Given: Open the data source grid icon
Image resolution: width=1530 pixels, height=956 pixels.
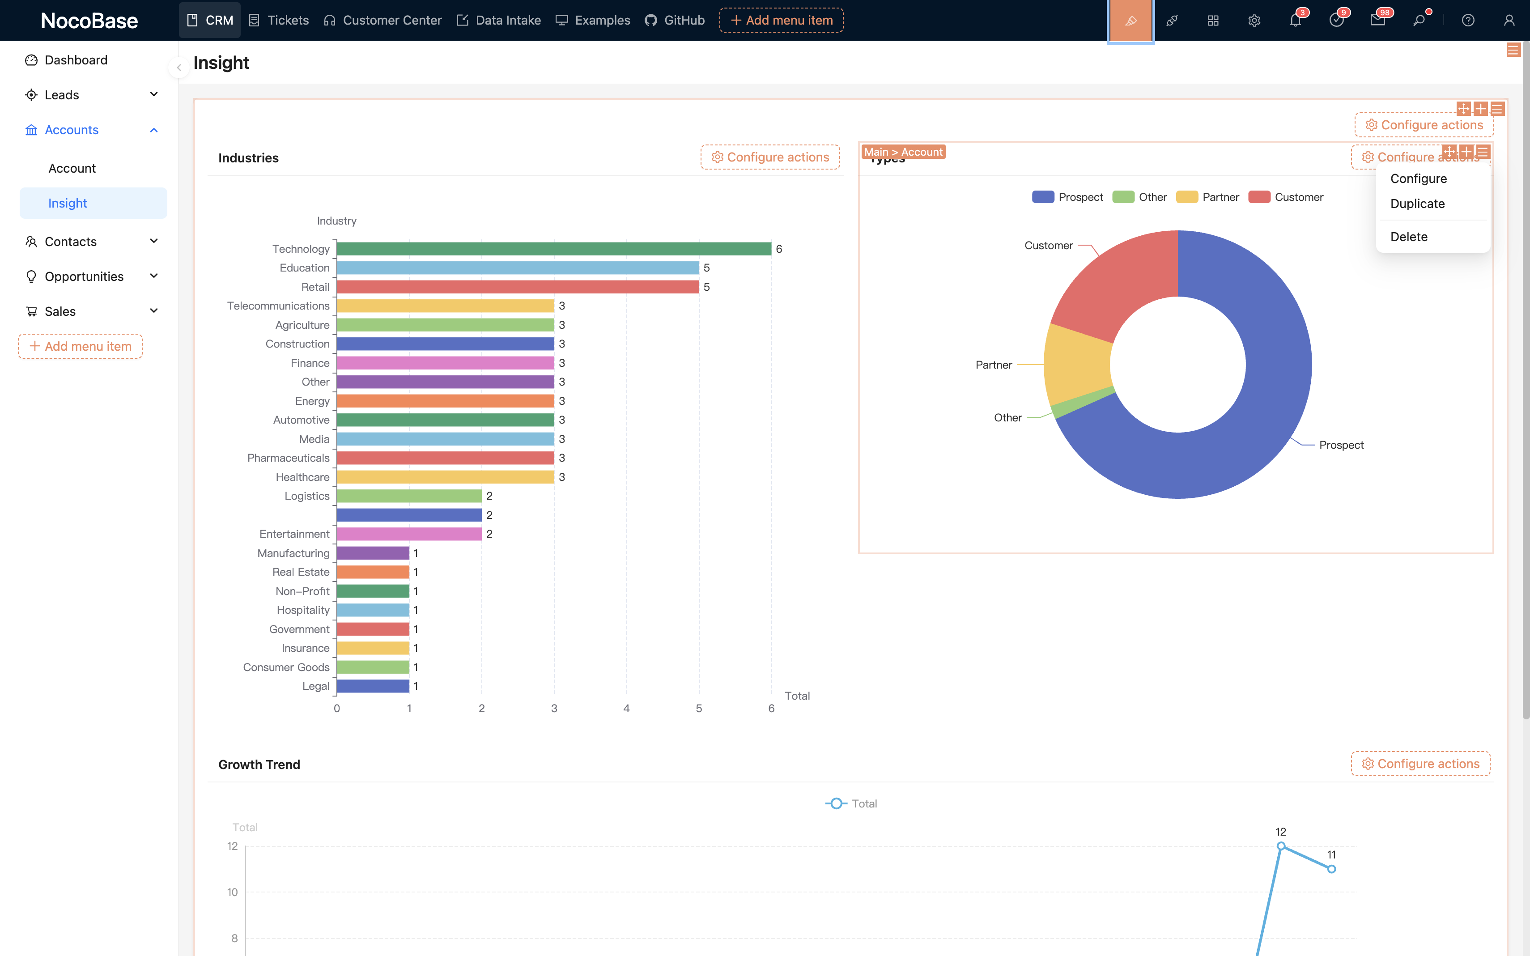Looking at the screenshot, I should click(x=1213, y=20).
